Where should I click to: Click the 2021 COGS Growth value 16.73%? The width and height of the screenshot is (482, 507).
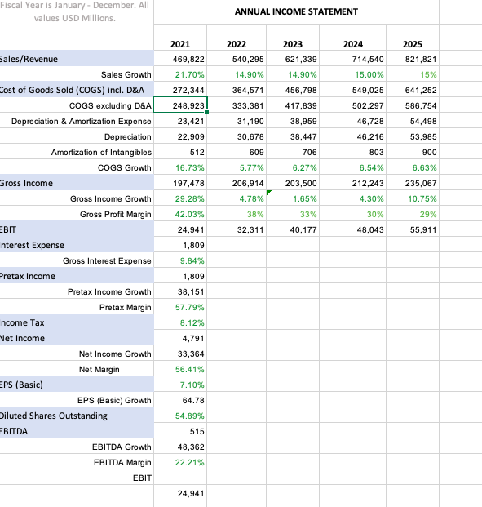(x=180, y=167)
